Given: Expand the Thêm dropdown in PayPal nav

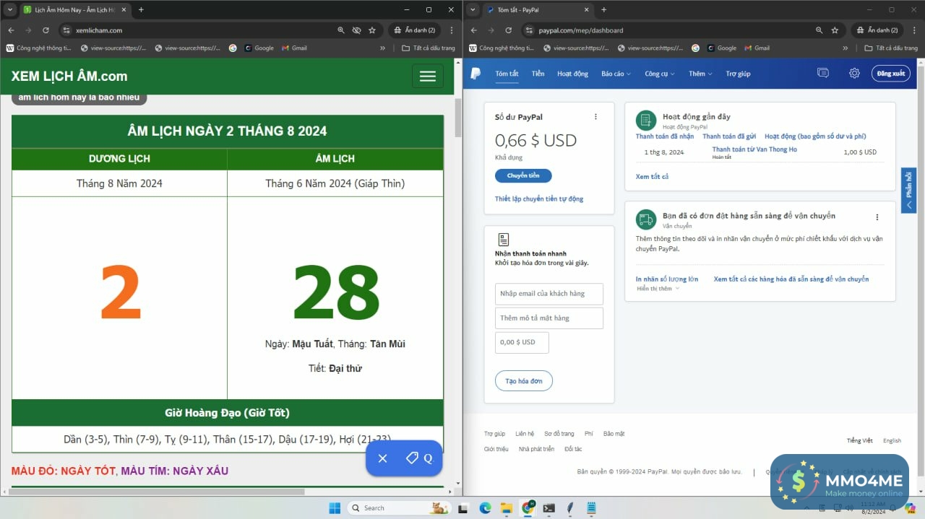Looking at the screenshot, I should coord(700,74).
